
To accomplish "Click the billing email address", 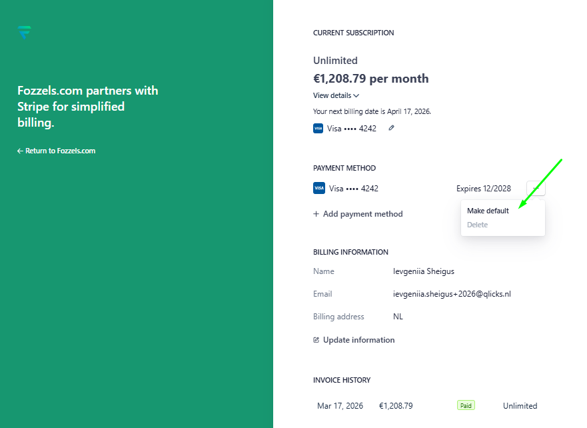I will [452, 294].
